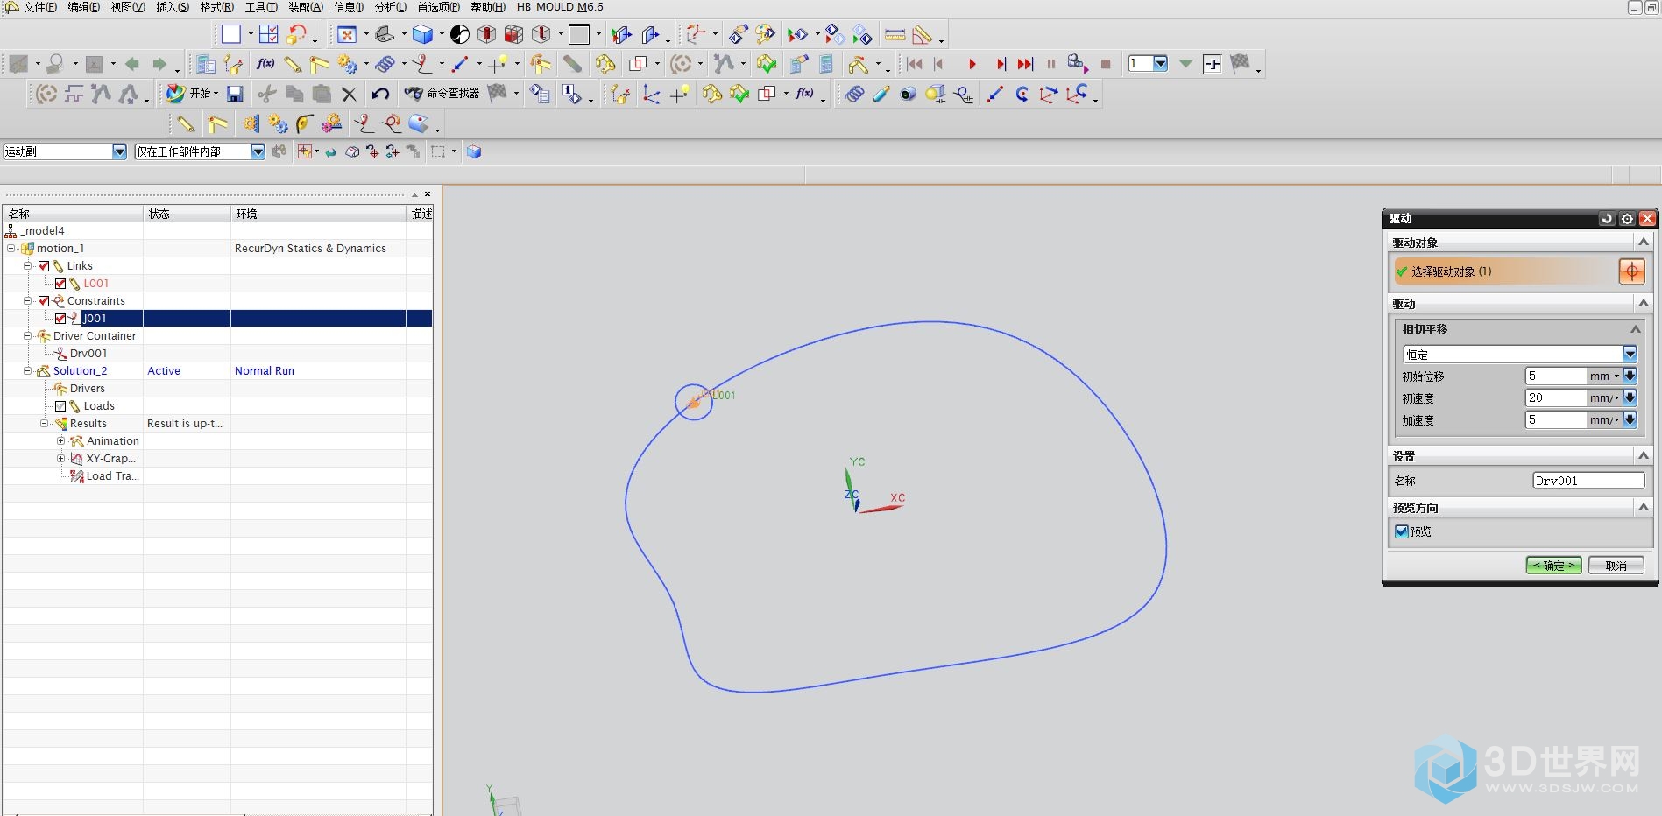The width and height of the screenshot is (1662, 816).
Task: Click the Fit view icon
Action: point(347,34)
